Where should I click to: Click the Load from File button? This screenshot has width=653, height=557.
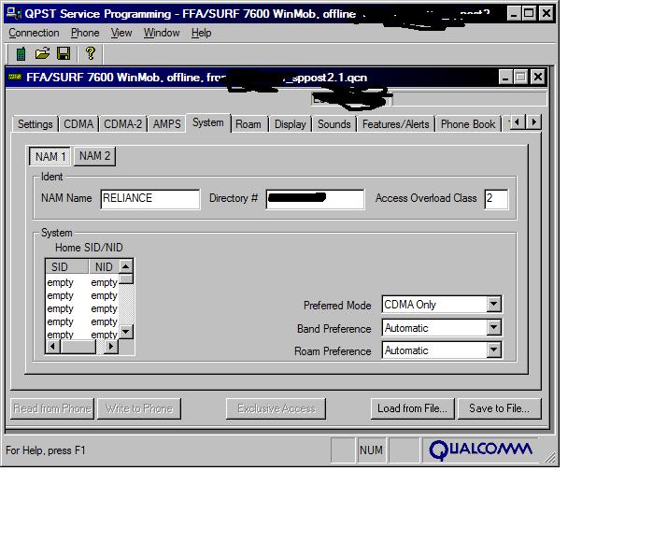[x=413, y=408]
